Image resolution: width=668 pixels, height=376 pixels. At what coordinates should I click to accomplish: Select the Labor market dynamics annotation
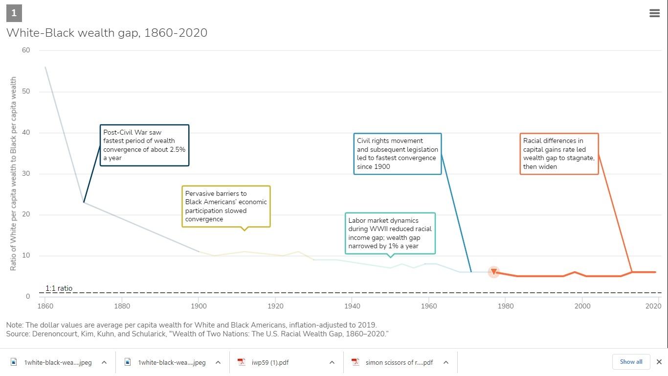point(390,233)
